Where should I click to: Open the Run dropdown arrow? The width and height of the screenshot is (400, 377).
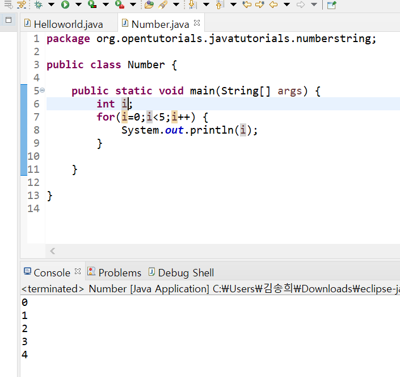78,5
